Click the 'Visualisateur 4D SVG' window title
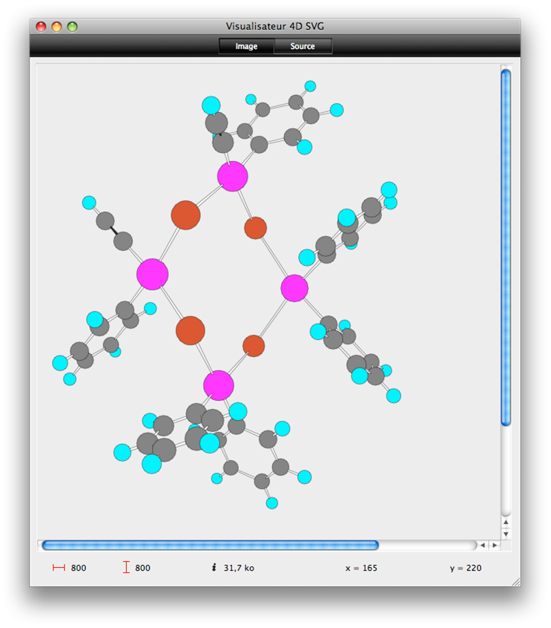 coord(275,27)
